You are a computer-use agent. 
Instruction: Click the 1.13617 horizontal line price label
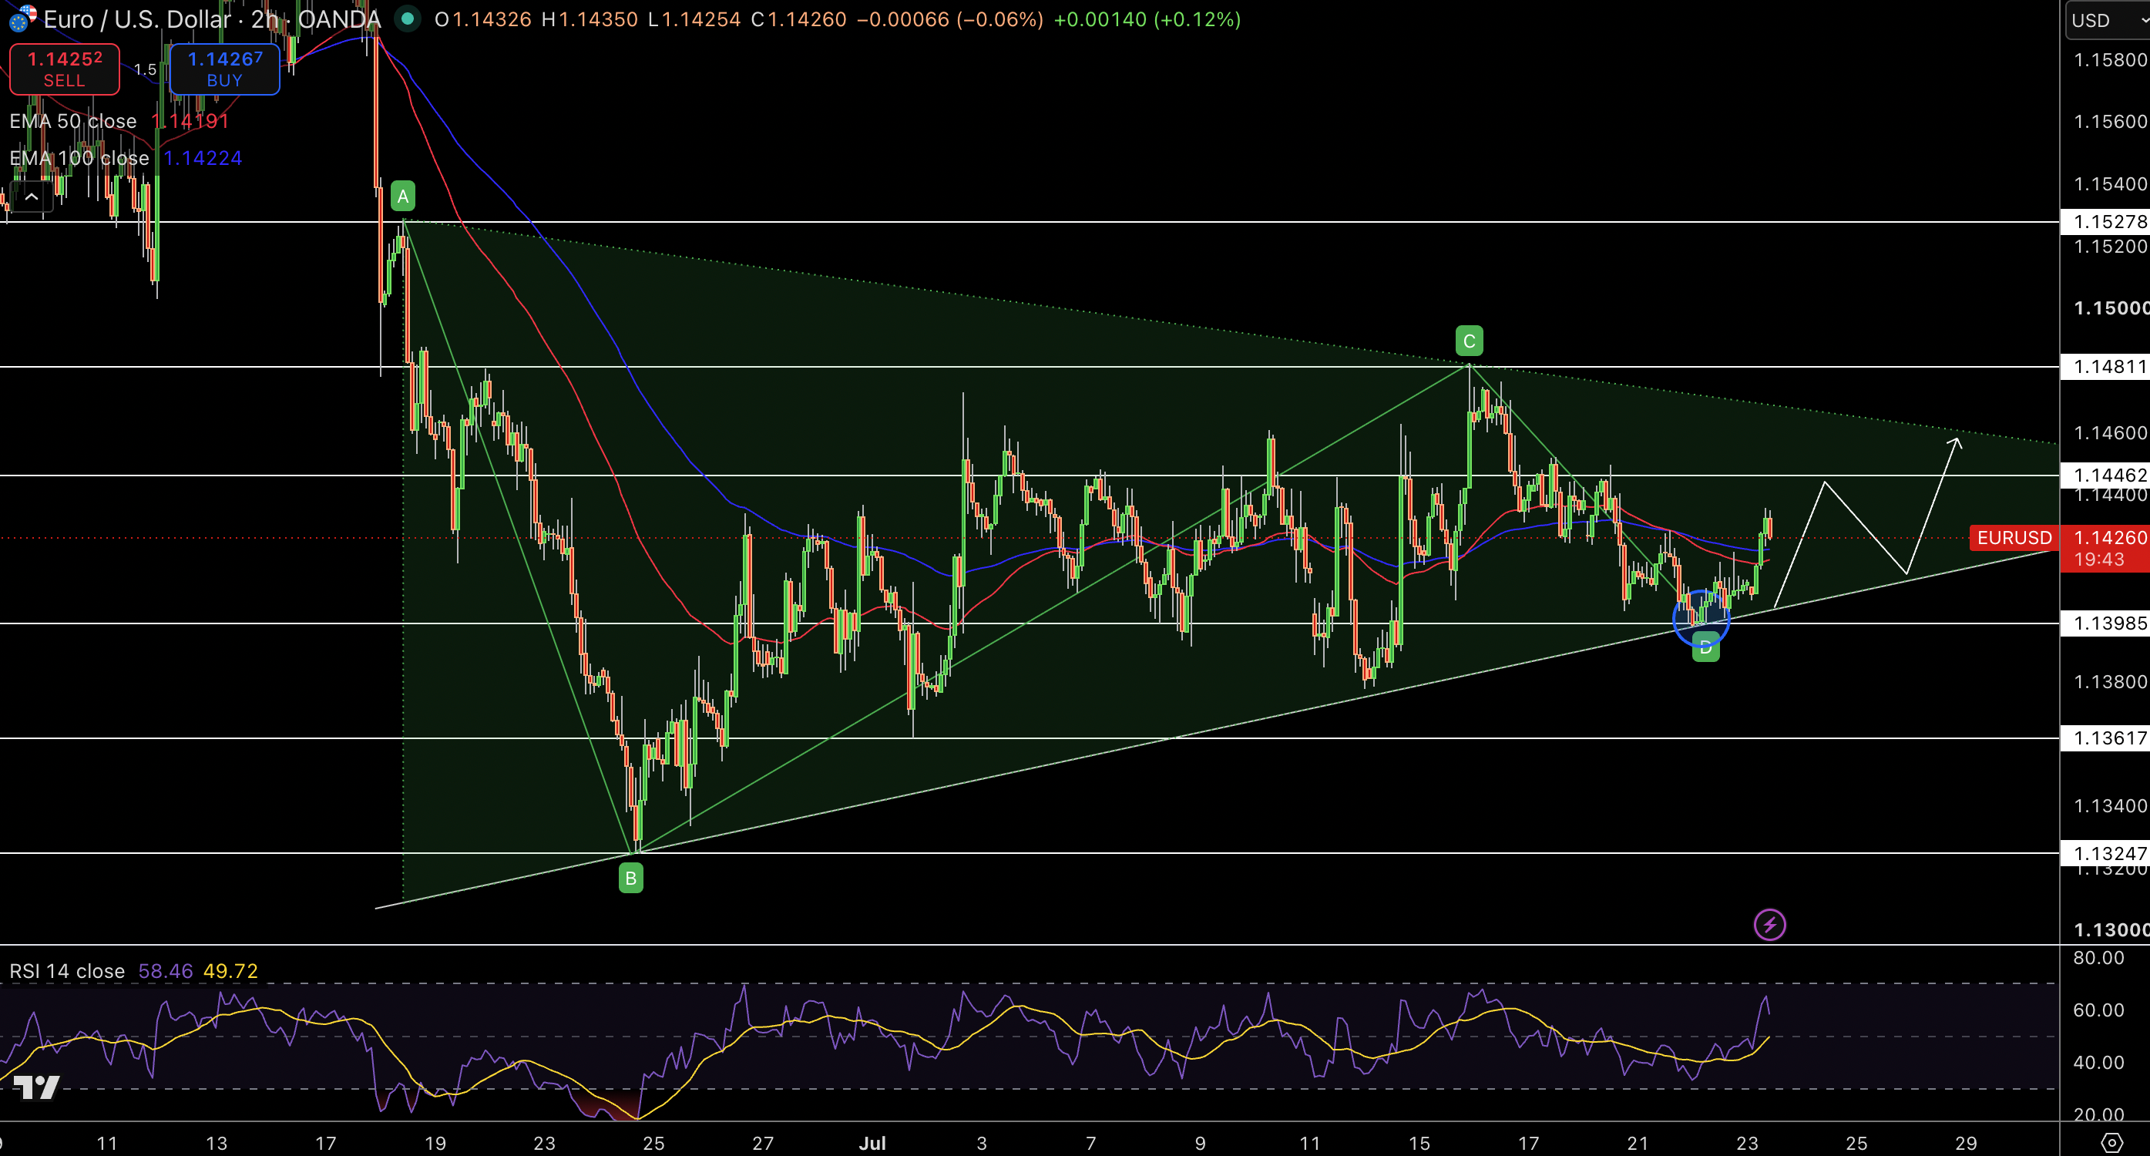[x=2105, y=738]
